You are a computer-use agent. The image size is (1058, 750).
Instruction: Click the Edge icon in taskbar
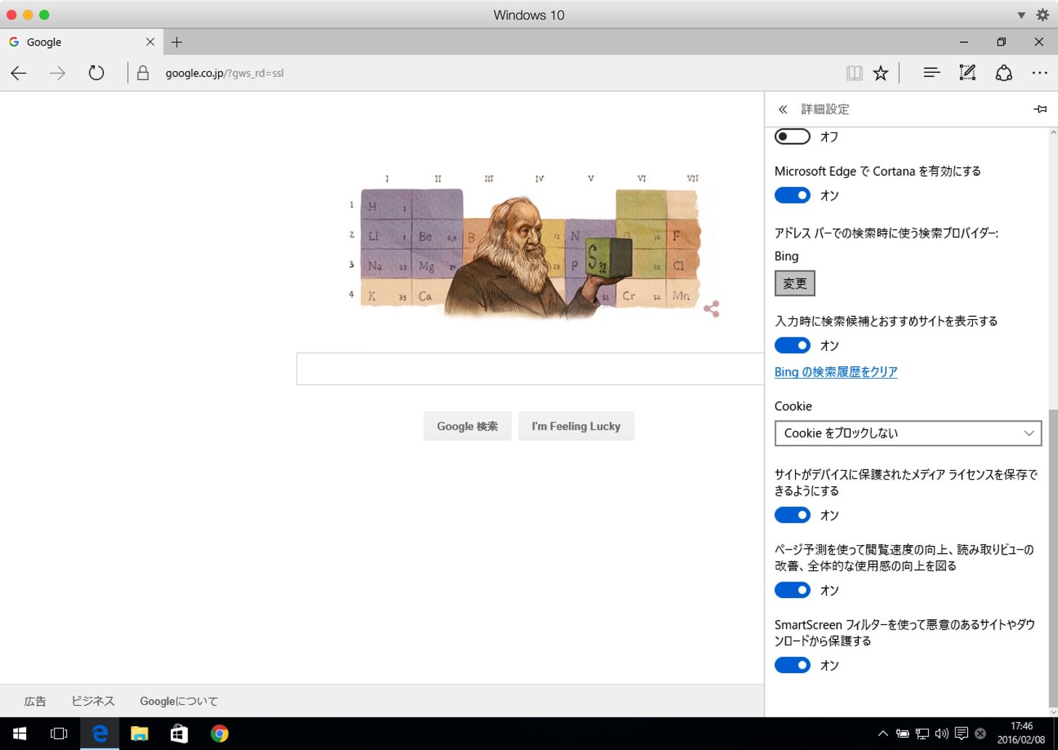[x=100, y=734]
